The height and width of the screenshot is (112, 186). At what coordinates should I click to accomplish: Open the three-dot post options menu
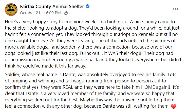click(x=176, y=9)
